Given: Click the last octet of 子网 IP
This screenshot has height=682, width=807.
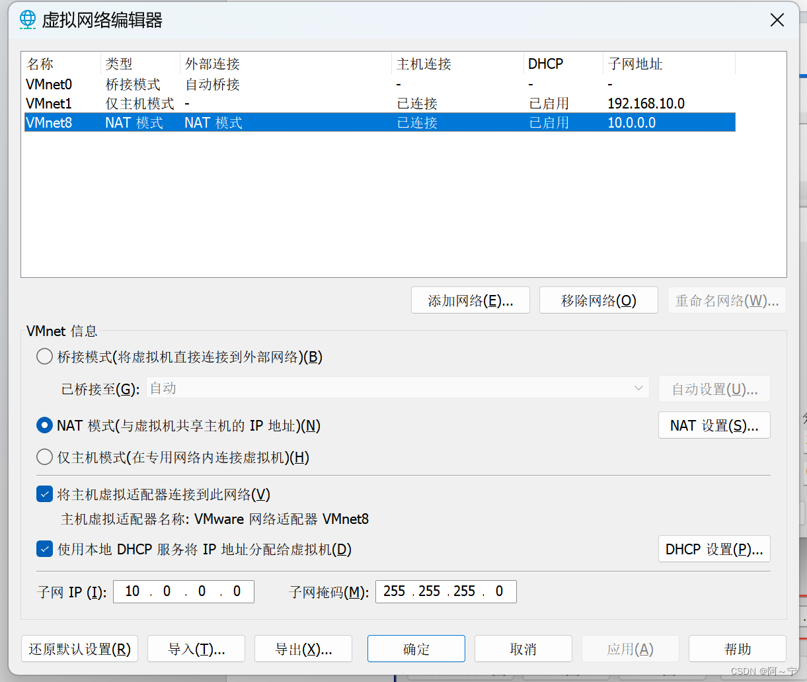Looking at the screenshot, I should [237, 591].
